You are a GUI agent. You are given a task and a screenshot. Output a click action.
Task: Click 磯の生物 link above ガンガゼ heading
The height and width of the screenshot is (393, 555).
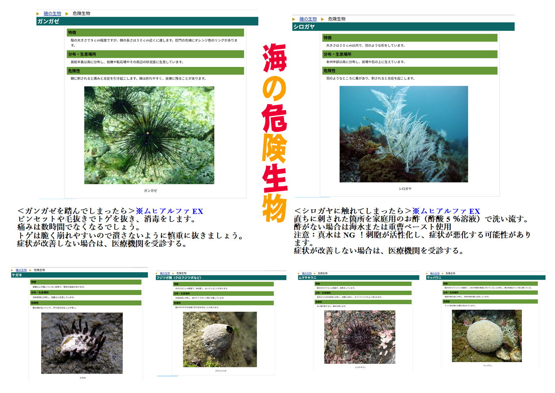52,13
